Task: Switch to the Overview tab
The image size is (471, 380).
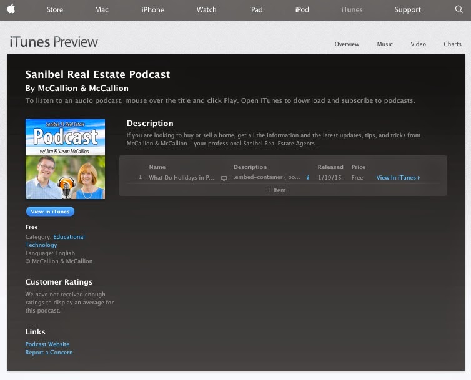Action: [x=347, y=44]
